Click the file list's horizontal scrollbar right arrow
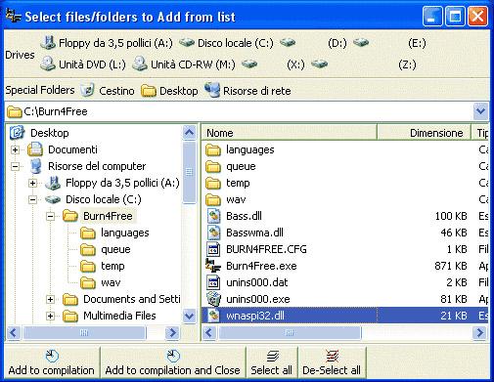 tap(479, 333)
